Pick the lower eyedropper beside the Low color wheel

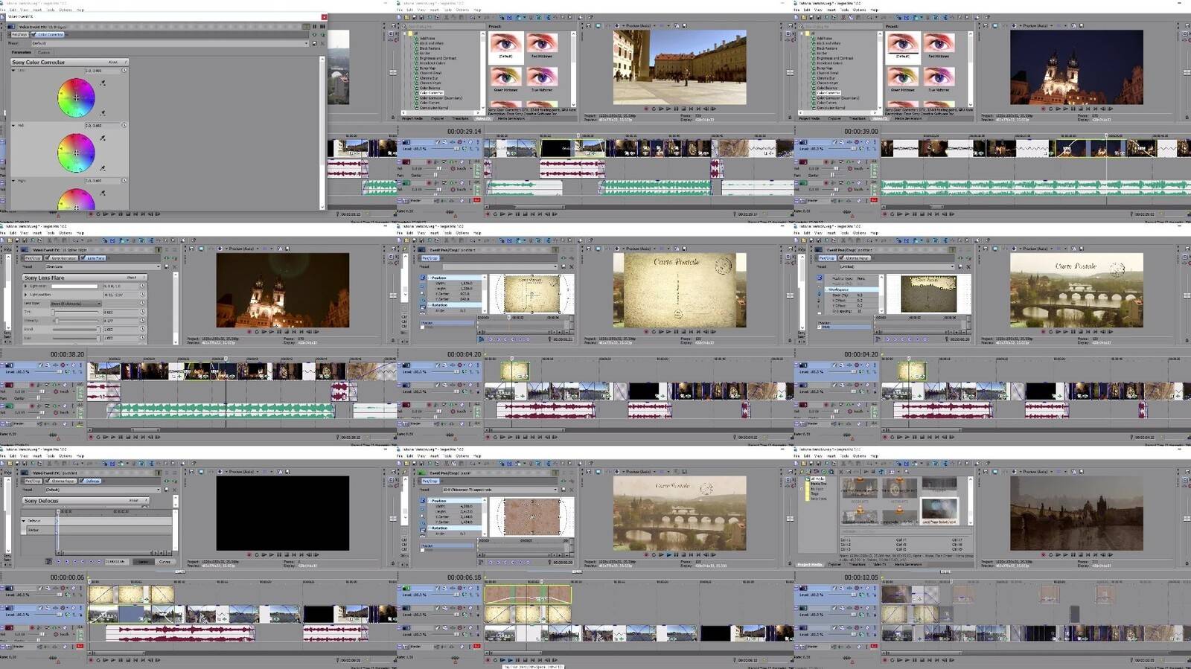(103, 113)
